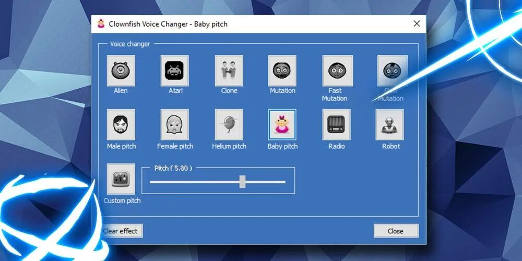The width and height of the screenshot is (522, 261).
Task: Apply the Helium pitch balloon icon
Action: click(229, 125)
